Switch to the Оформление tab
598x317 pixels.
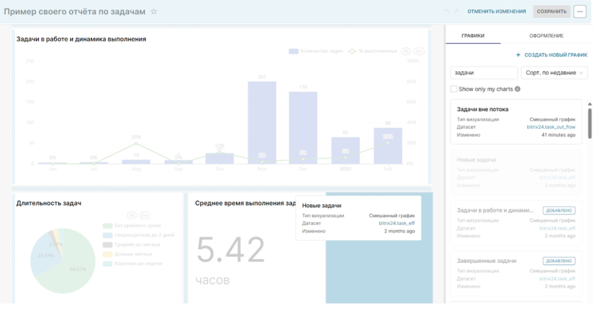pyautogui.click(x=546, y=36)
